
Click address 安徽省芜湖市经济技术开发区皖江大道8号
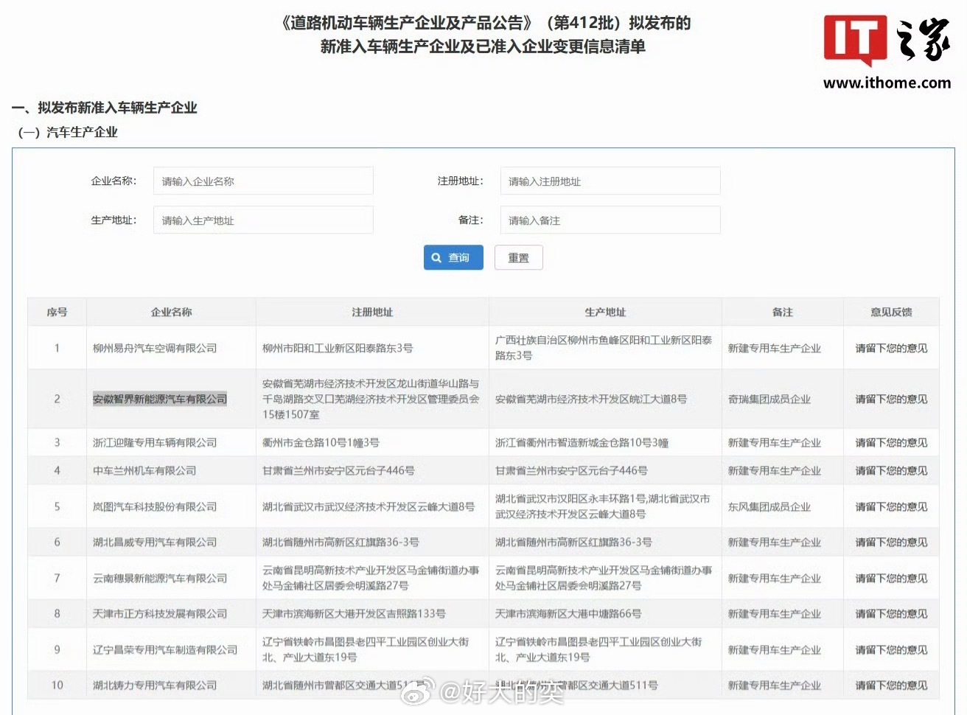(x=591, y=399)
